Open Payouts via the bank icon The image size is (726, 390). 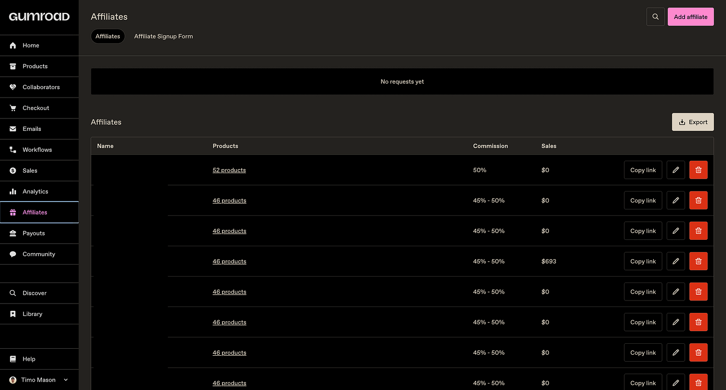13,233
